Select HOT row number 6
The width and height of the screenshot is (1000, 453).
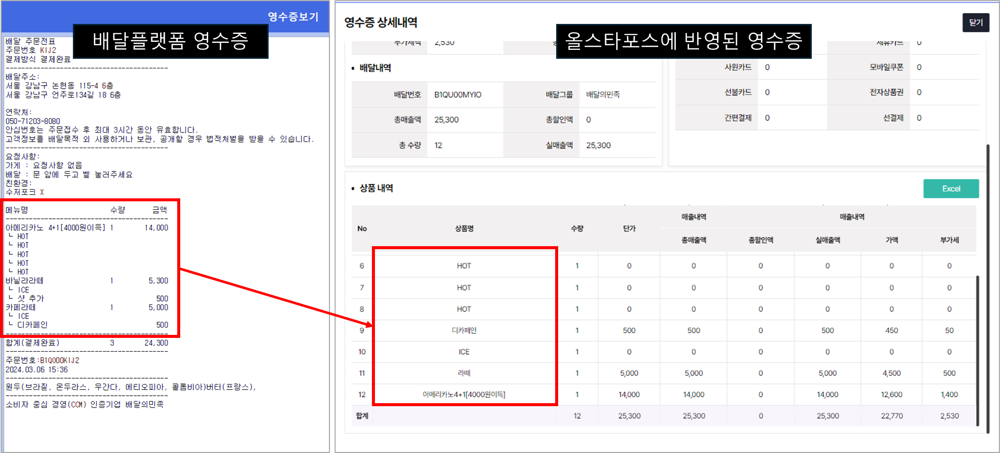pos(464,266)
